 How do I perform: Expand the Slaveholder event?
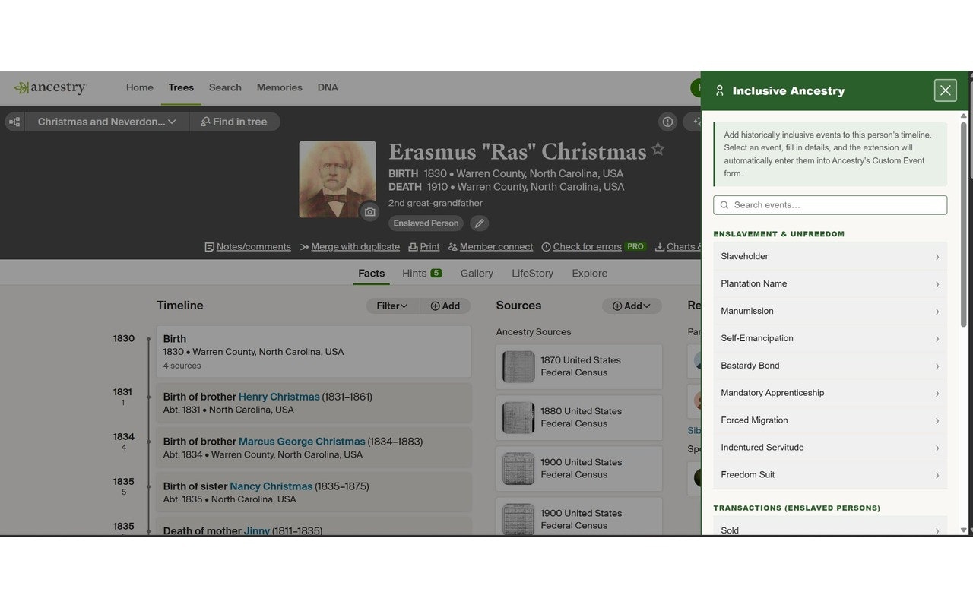(830, 256)
